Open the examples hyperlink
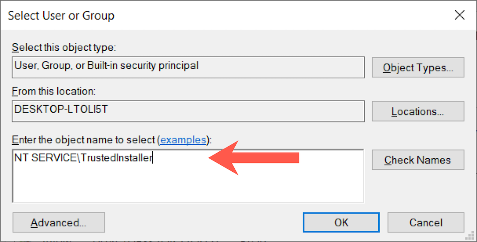 (x=183, y=140)
